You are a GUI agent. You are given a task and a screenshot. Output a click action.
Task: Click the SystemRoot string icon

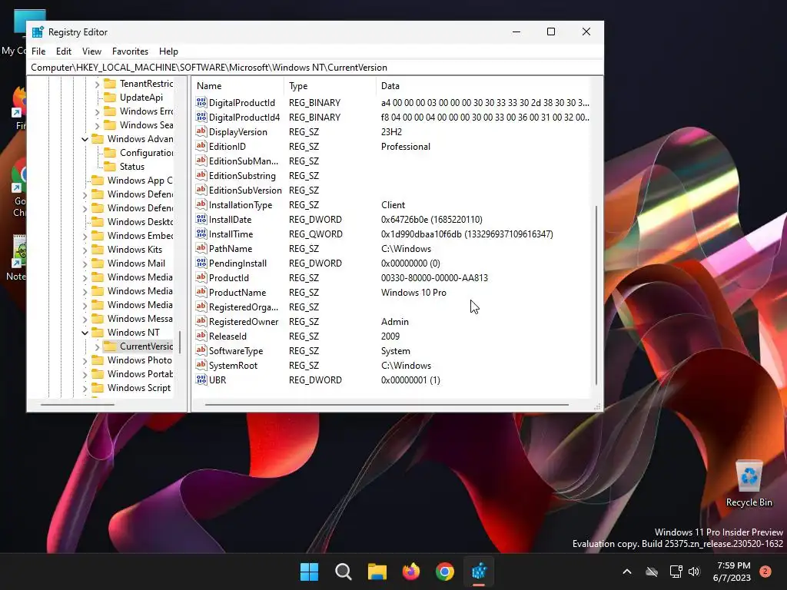coord(201,365)
